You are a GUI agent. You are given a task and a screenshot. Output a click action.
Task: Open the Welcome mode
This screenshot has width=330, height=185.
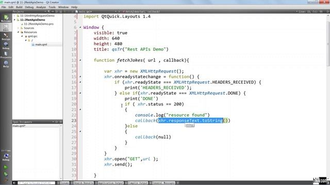6,18
